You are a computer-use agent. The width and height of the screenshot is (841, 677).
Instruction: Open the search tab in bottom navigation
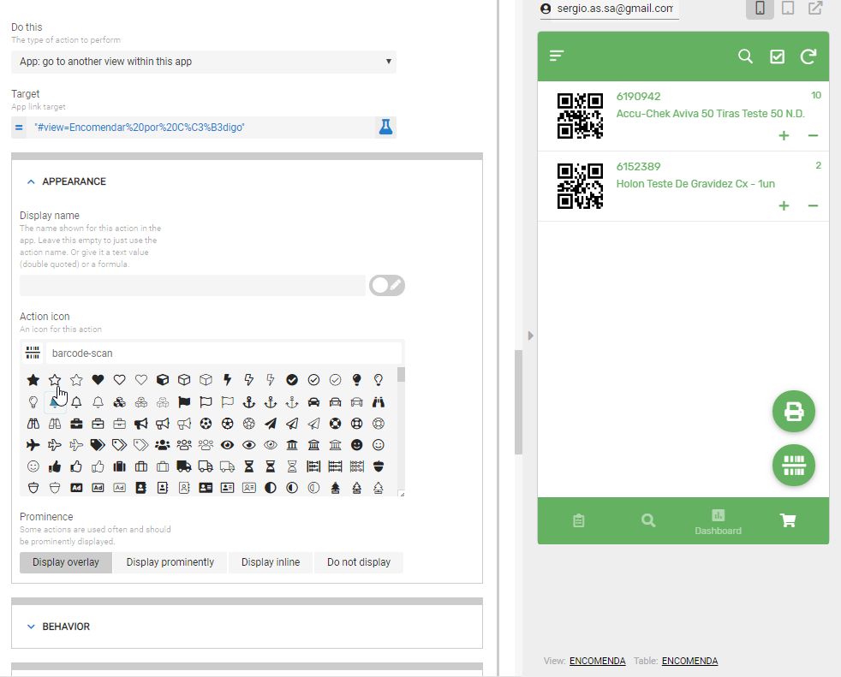tap(648, 520)
